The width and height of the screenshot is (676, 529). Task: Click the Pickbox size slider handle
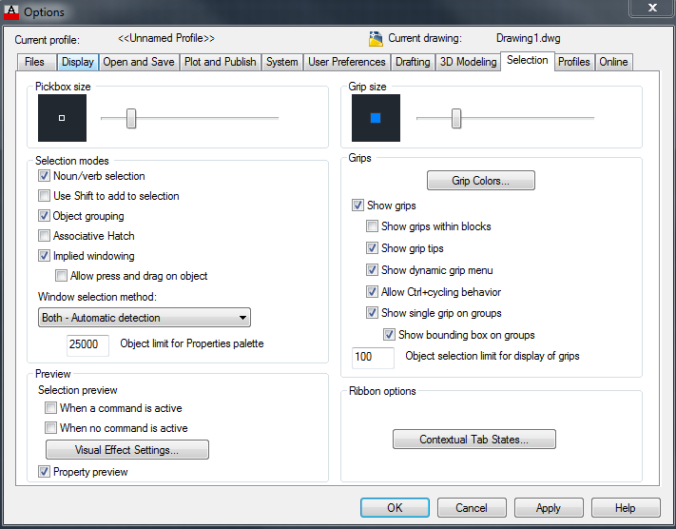131,118
